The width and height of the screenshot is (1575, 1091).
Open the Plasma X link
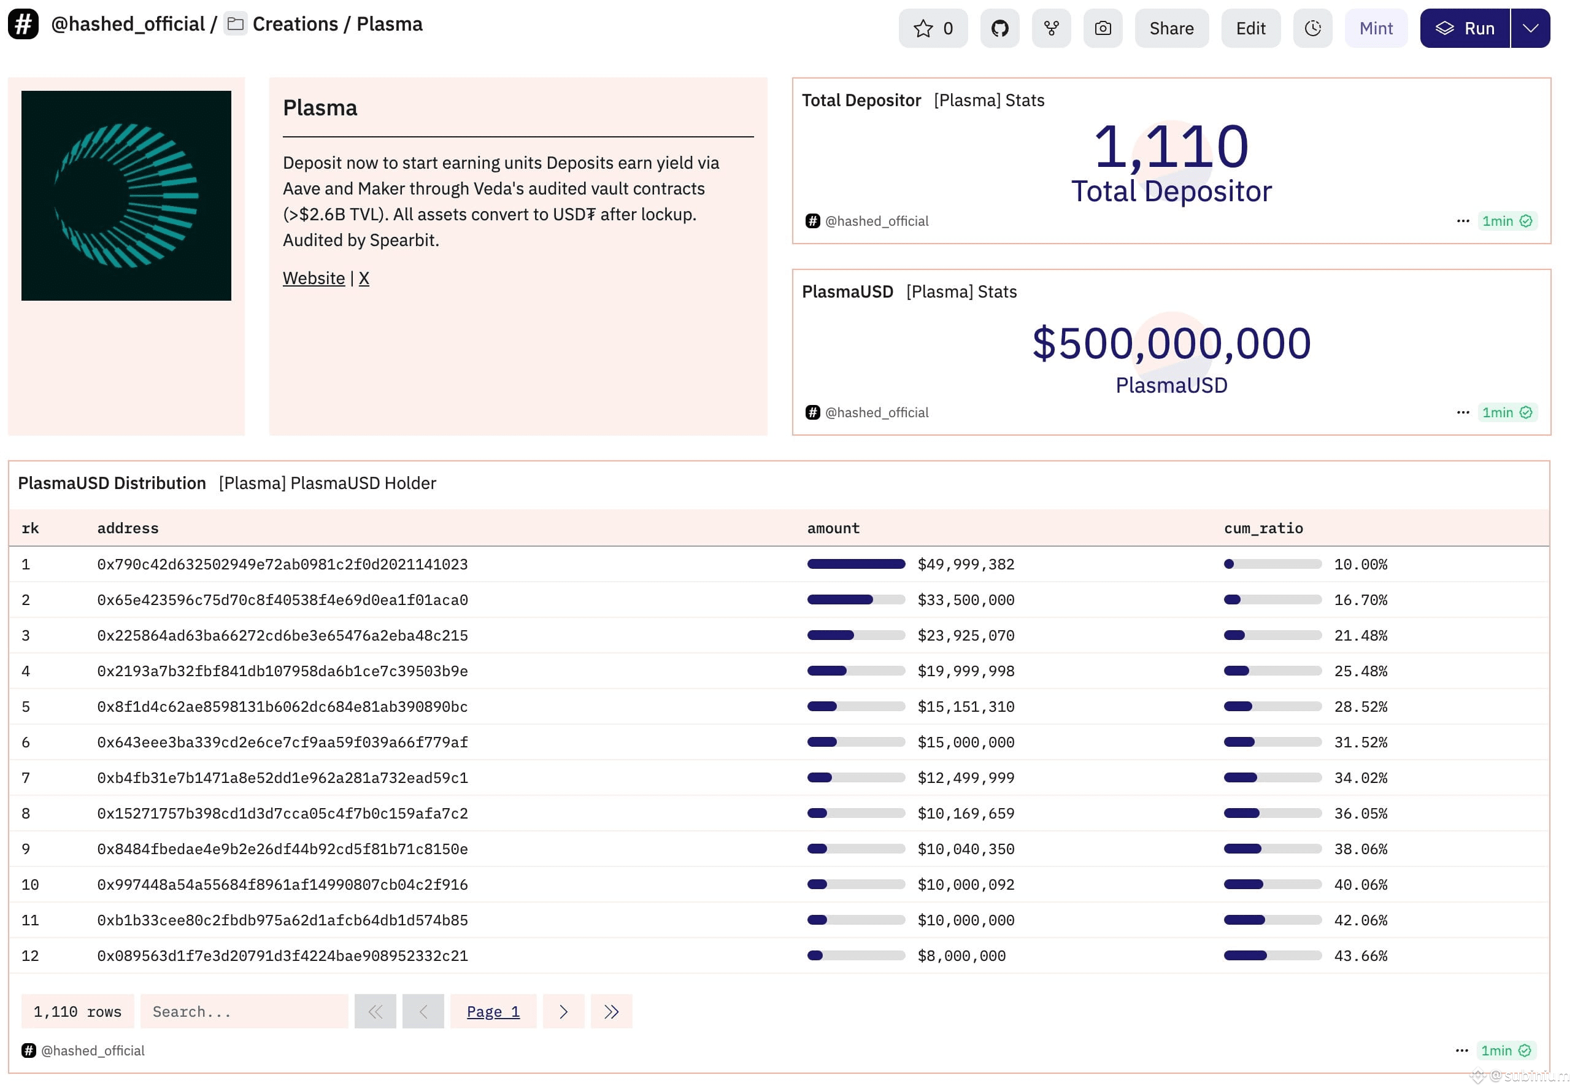[364, 278]
